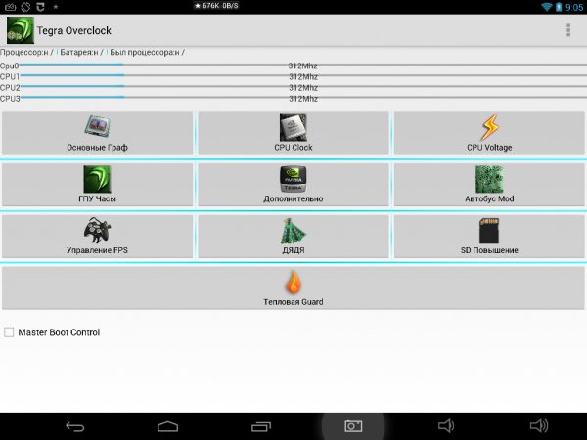
Task: Open Управление FPS tile
Action: point(97,236)
